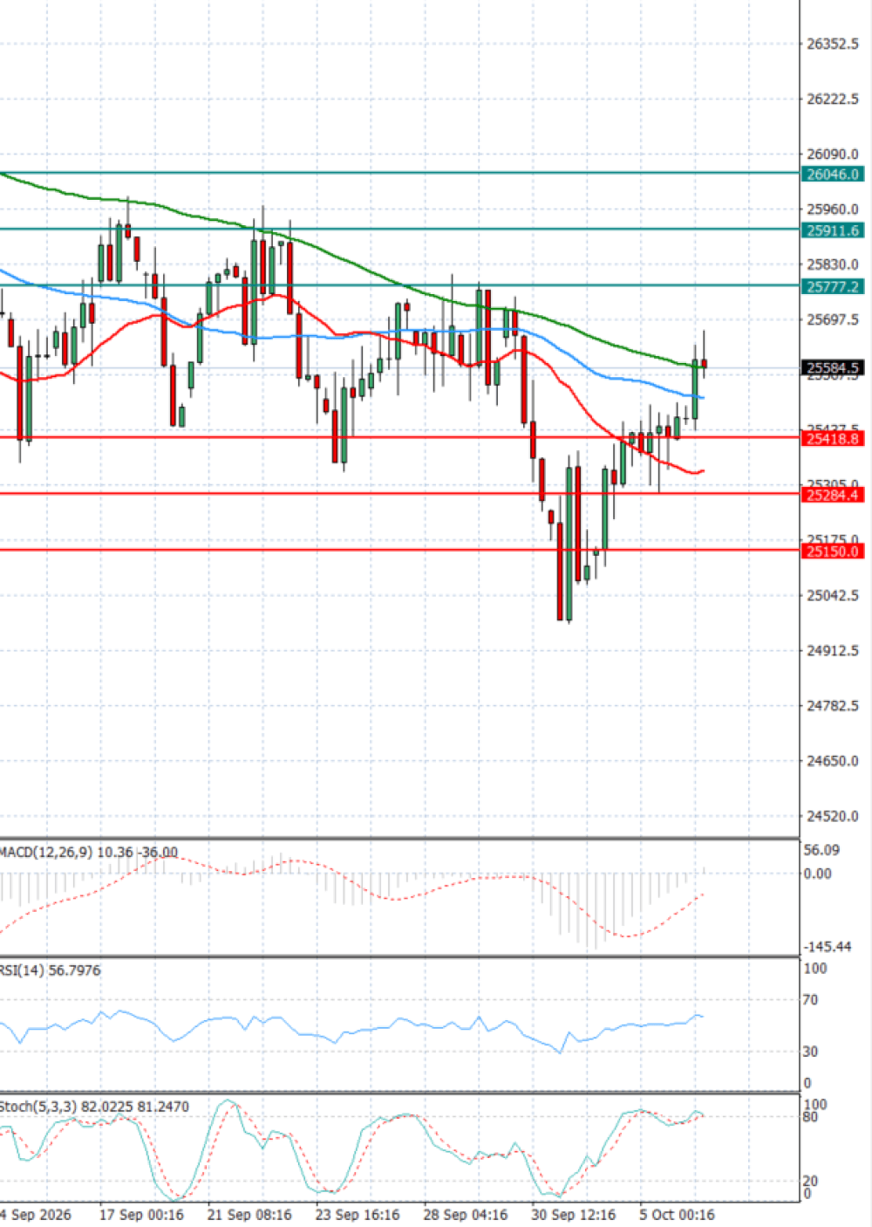Click the 17 Sep 00:16 time axis label
Image resolution: width=872 pixels, height=1227 pixels.
coord(141,1214)
